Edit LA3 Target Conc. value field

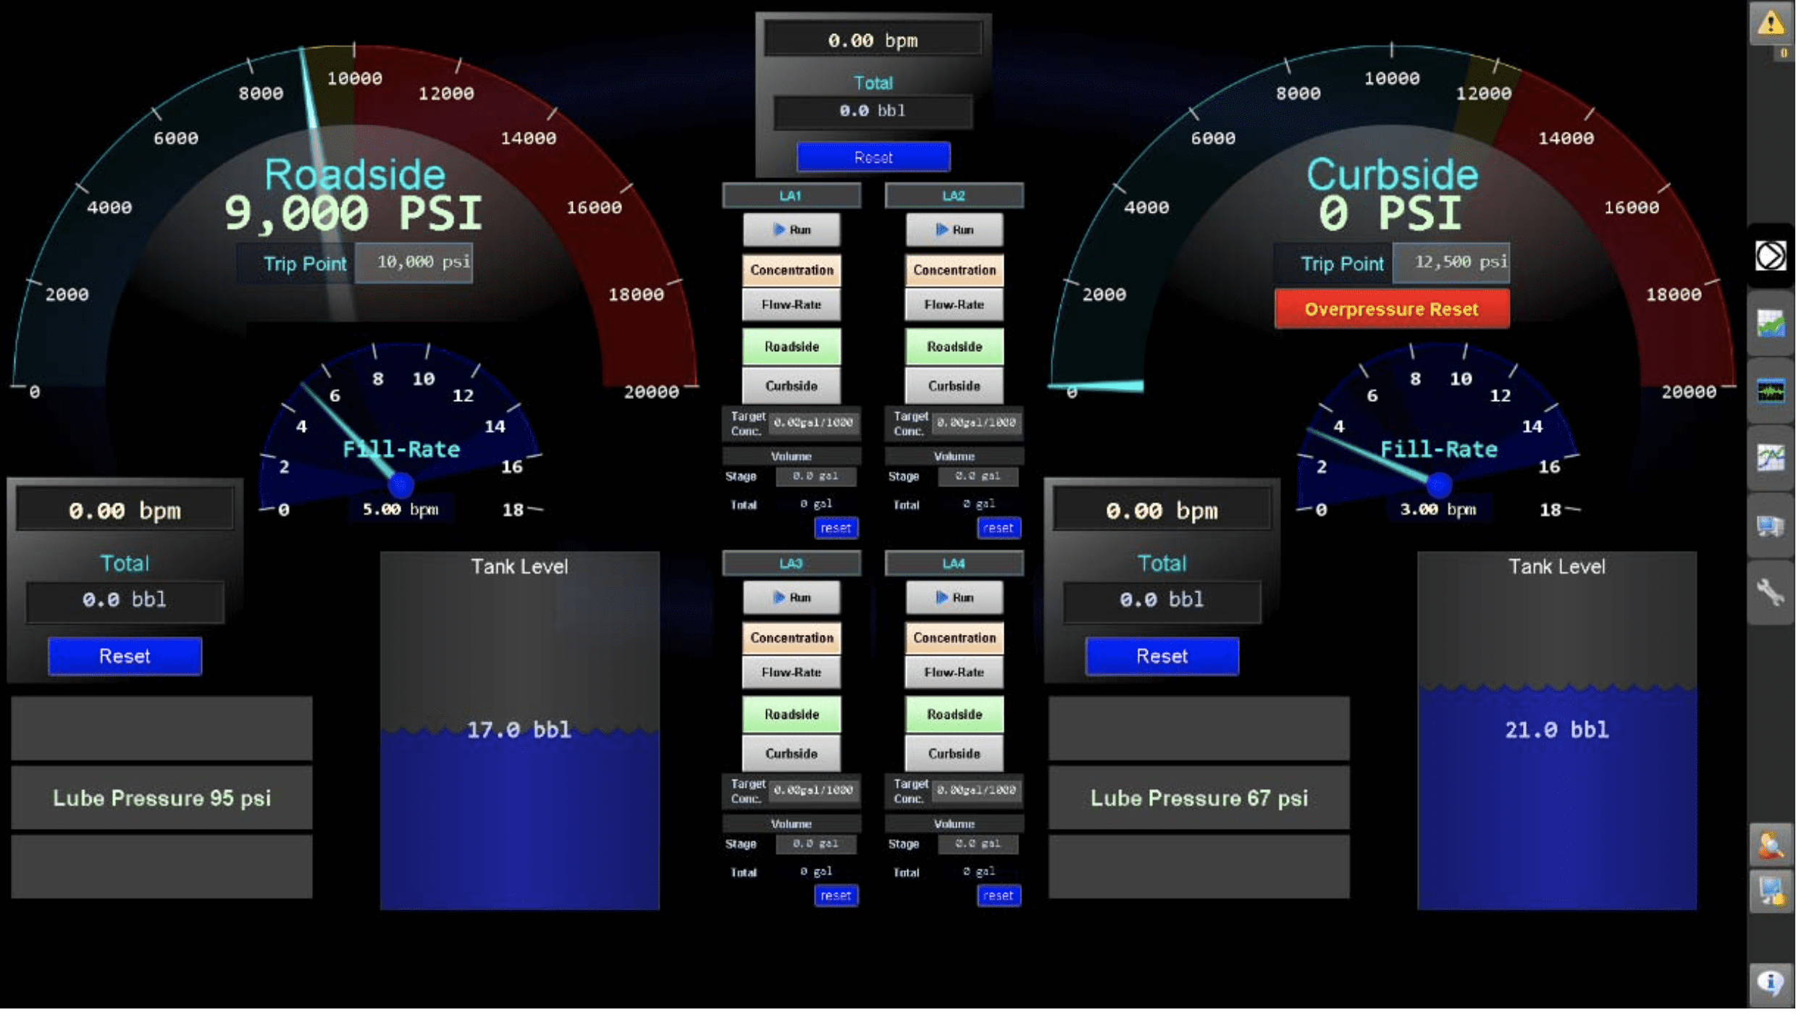814,791
